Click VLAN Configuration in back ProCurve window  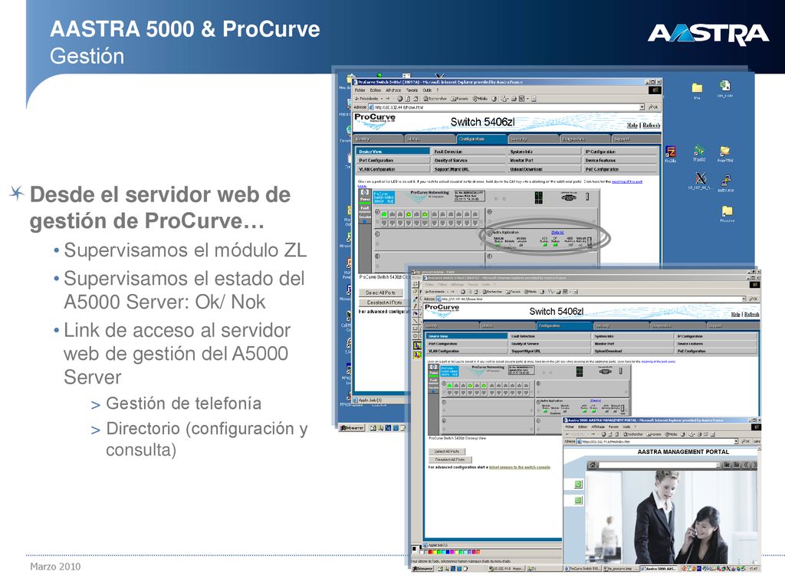click(393, 169)
